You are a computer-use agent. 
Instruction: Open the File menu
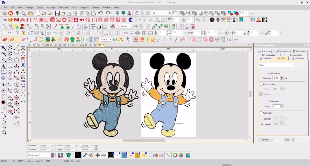pyautogui.click(x=5, y=8)
